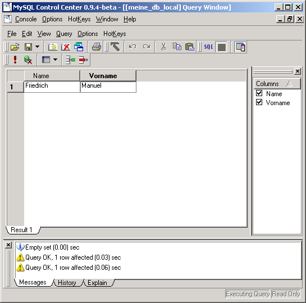Select row 1 header in results grid
Viewport: 306px width, 303px height.
[15, 87]
